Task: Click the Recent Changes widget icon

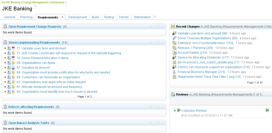Action: (173, 26)
